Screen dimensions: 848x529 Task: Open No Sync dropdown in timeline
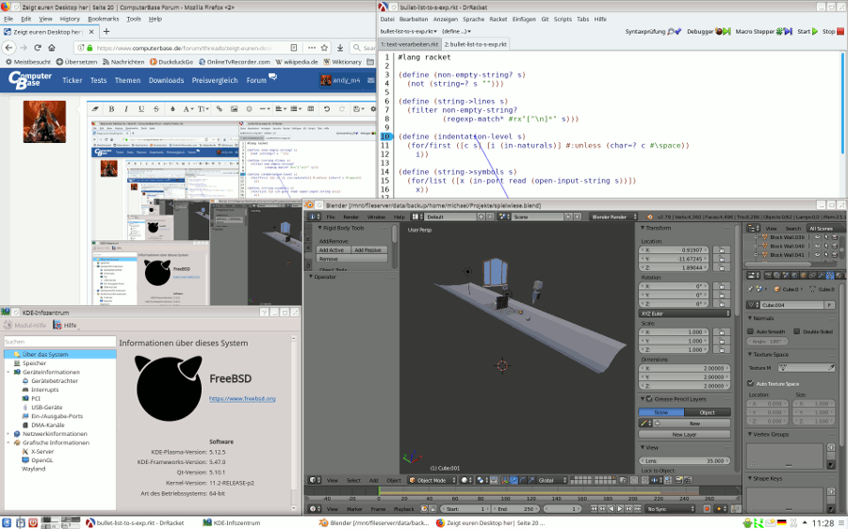pos(671,509)
